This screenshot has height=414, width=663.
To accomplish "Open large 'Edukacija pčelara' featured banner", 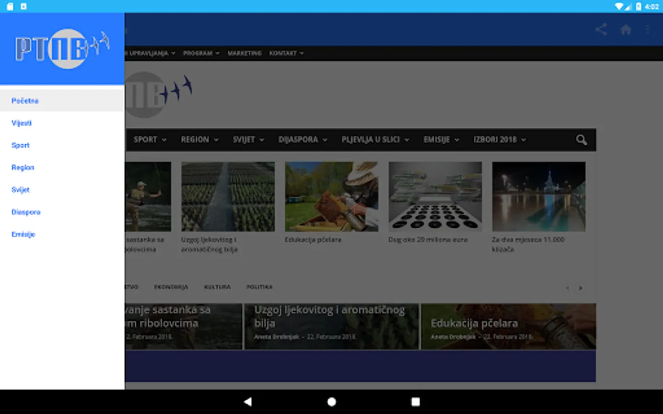I will pyautogui.click(x=508, y=326).
